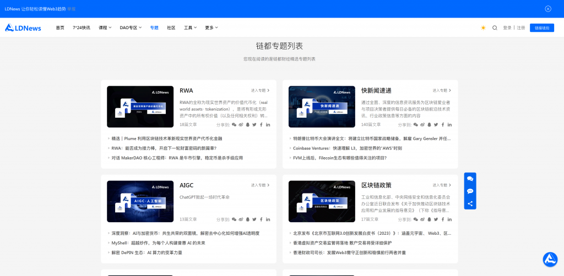The height and width of the screenshot is (276, 564).
Task: Open the 快新闻速递 cover thumbnail
Action: pos(322,107)
